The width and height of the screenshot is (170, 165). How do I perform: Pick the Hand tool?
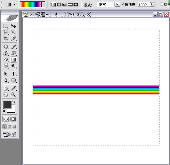[6, 94]
